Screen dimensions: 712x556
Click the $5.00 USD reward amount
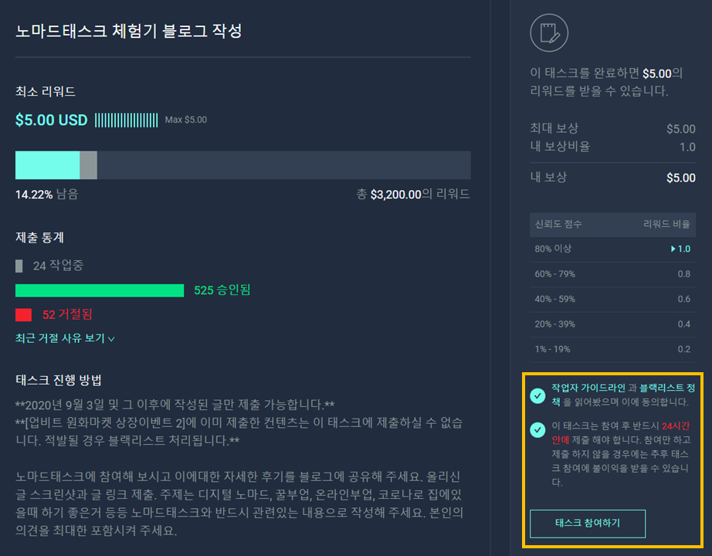51,120
